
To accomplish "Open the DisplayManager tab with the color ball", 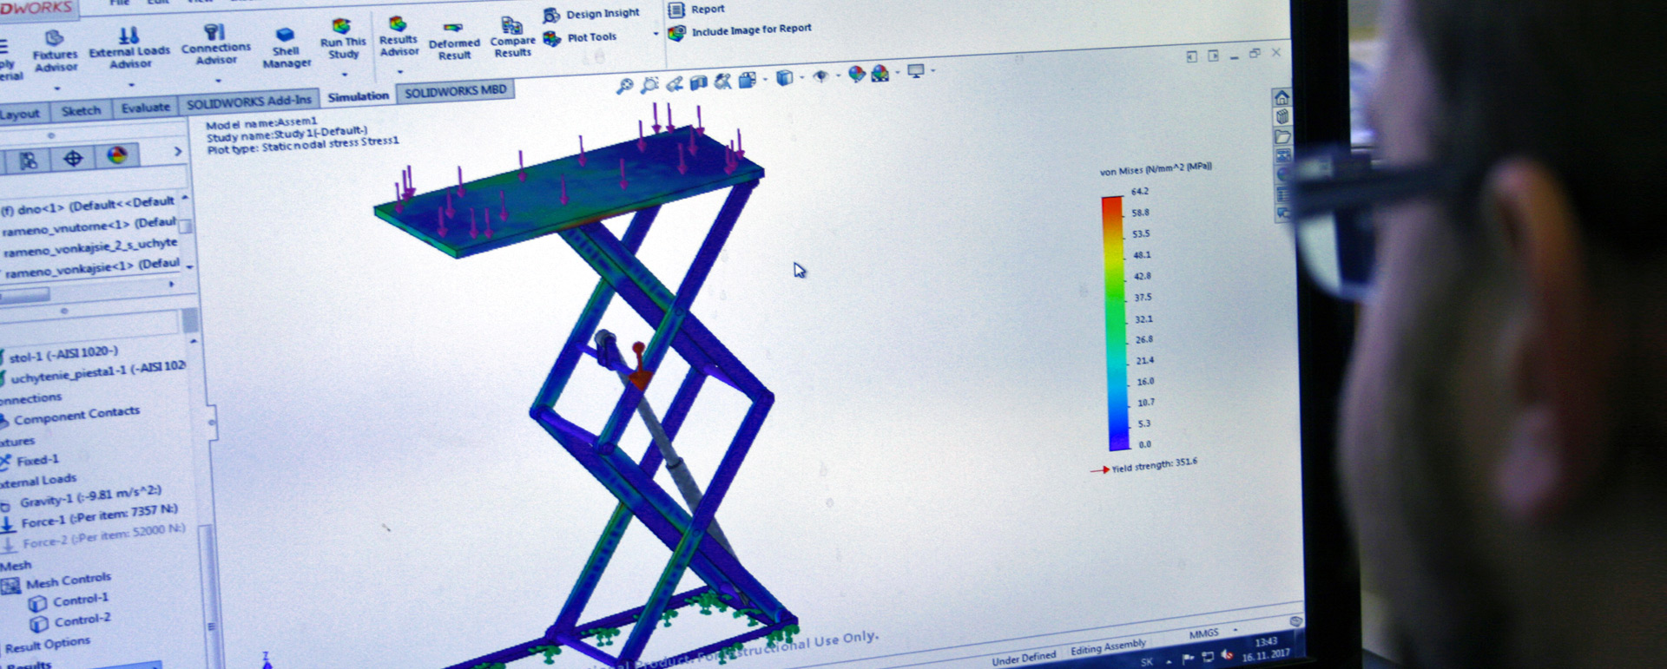I will (x=117, y=156).
